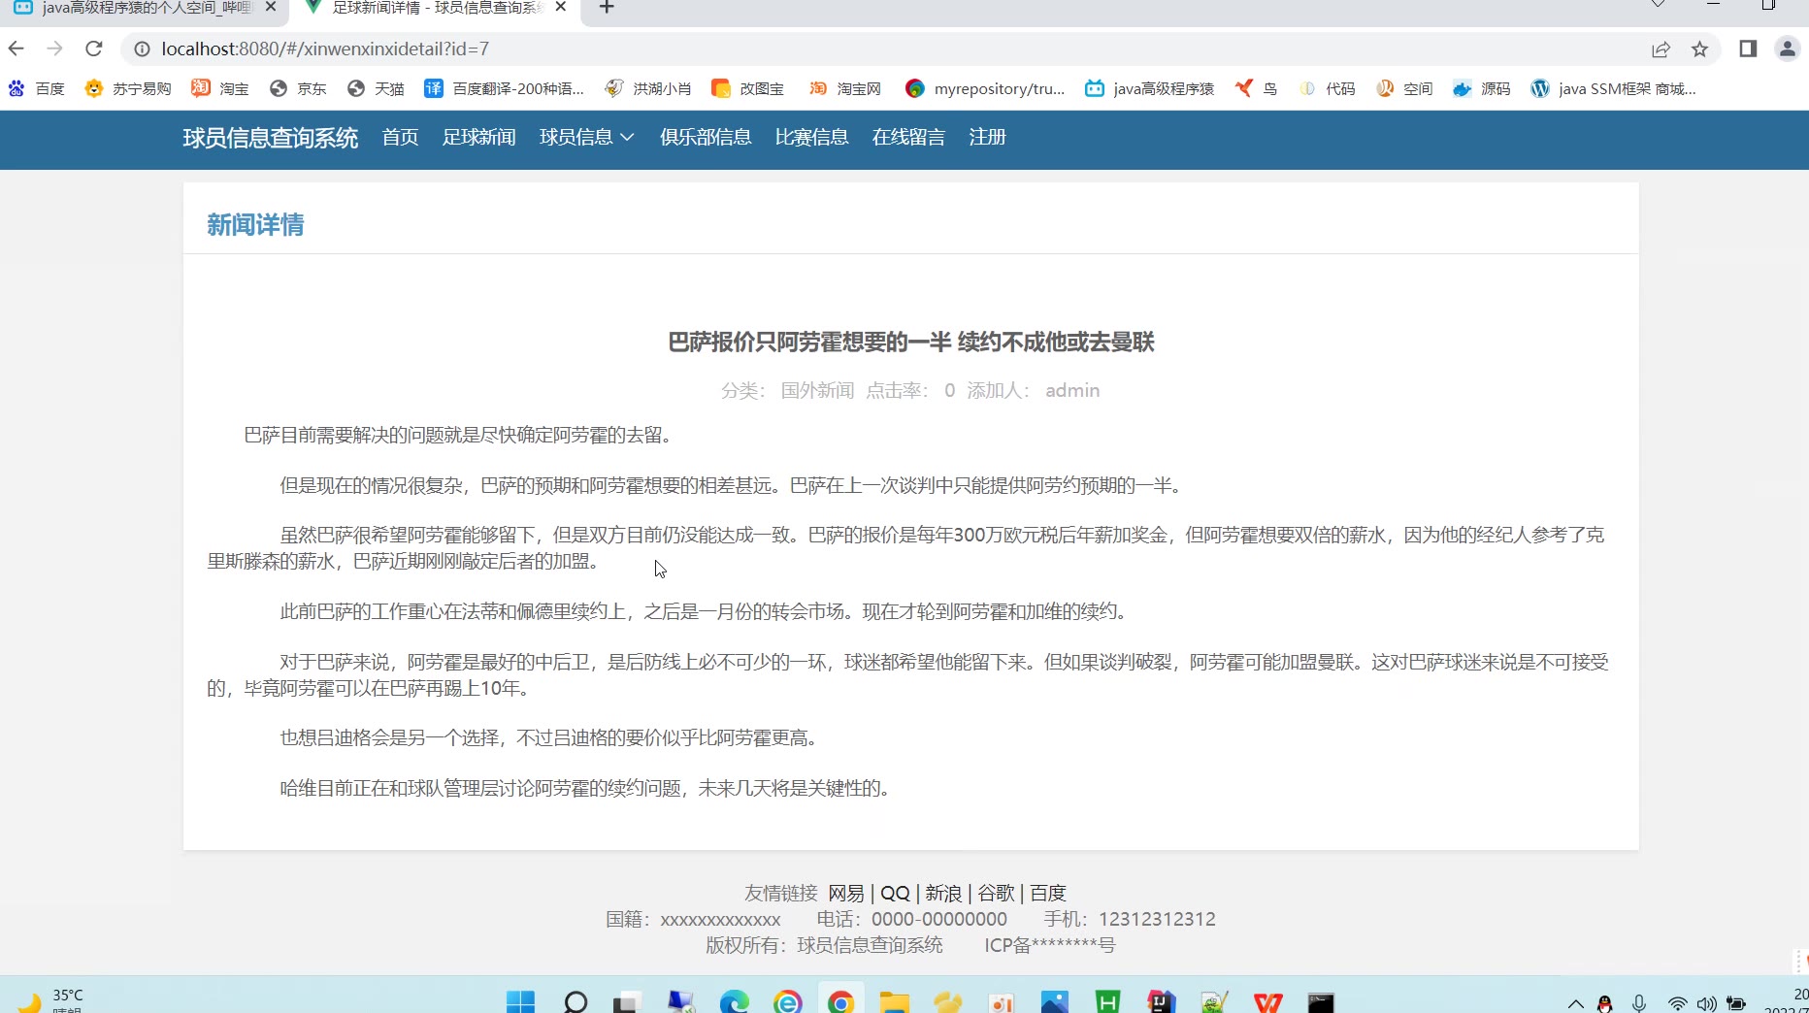
Task: Expand the 球员信息 dropdown menu
Action: coord(586,138)
